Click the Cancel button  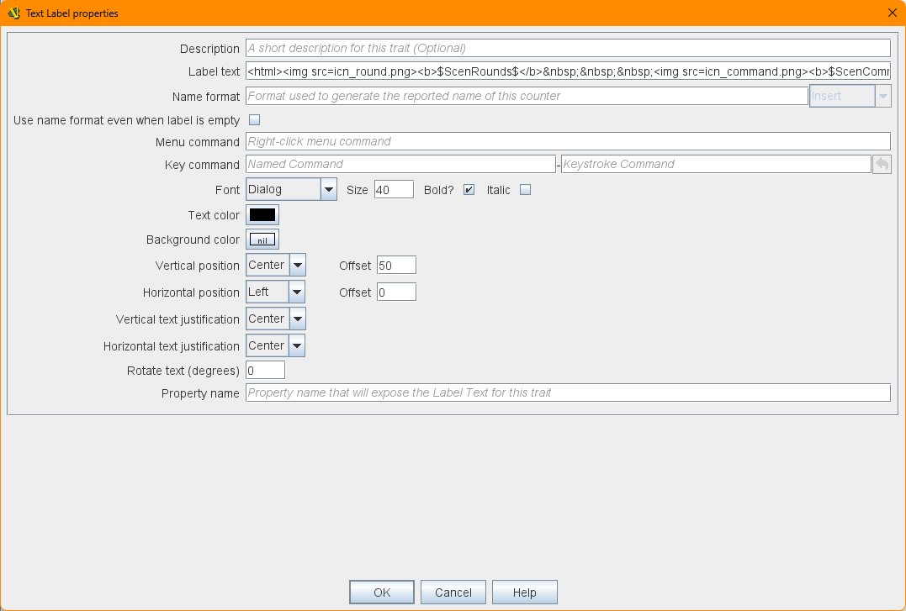[x=453, y=593]
